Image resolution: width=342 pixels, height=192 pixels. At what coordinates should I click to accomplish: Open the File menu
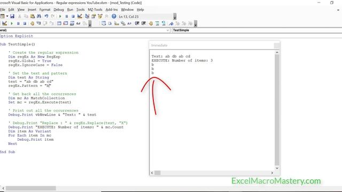tap(2, 10)
